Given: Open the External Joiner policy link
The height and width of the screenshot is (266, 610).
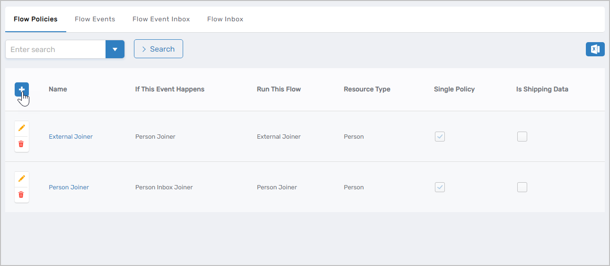Looking at the screenshot, I should tap(71, 137).
